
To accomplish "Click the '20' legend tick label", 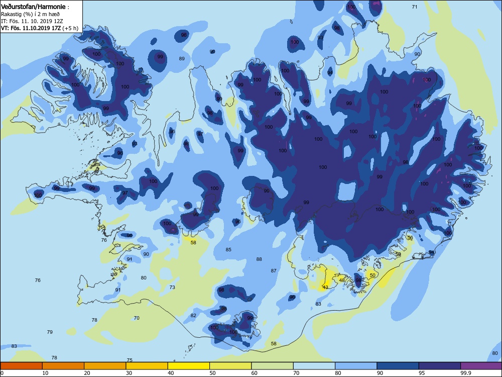I will point(87,373).
